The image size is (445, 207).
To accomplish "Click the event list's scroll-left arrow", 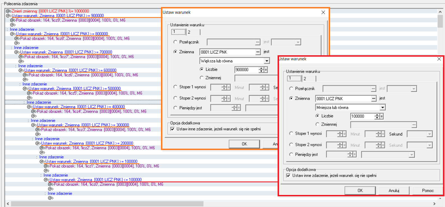I will 8,204.
